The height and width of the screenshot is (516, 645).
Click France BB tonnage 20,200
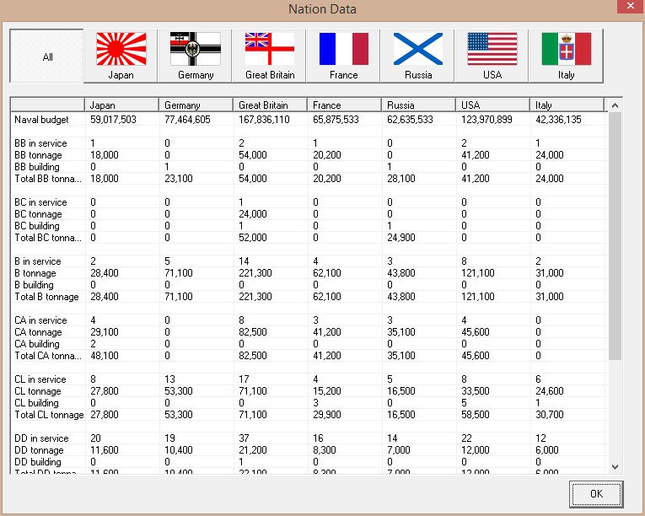(326, 155)
